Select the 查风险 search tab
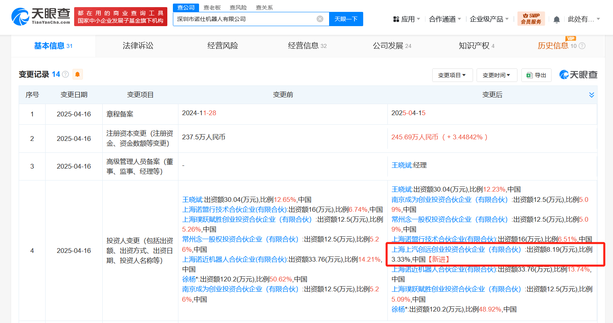This screenshot has width=613, height=323. [x=238, y=8]
